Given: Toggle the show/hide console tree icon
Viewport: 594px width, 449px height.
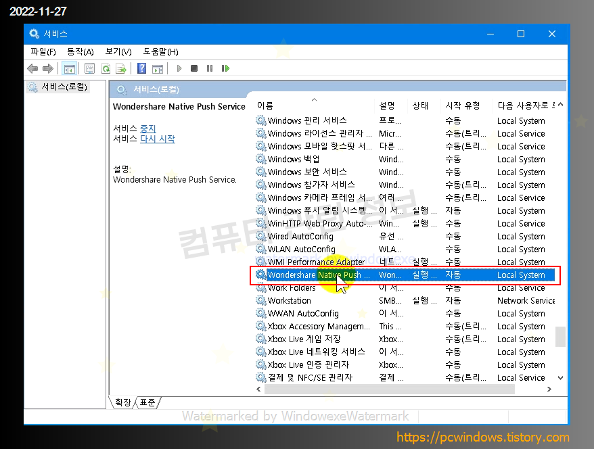Looking at the screenshot, I should tap(69, 68).
